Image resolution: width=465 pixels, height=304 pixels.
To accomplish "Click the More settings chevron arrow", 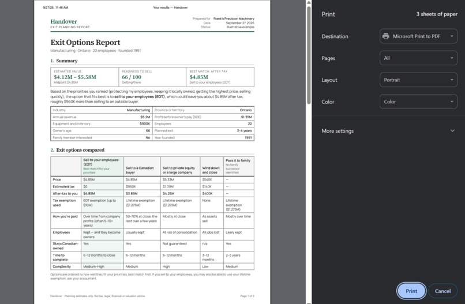I will point(452,131).
